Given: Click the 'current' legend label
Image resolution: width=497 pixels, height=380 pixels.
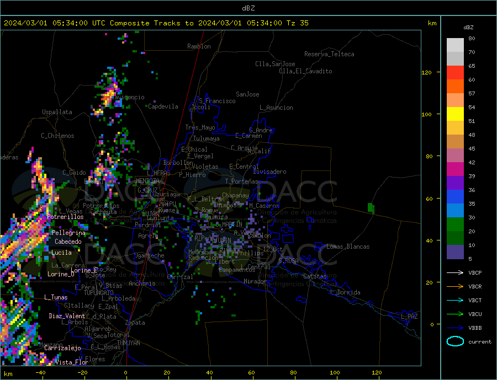Looking at the screenshot, I should [480, 342].
